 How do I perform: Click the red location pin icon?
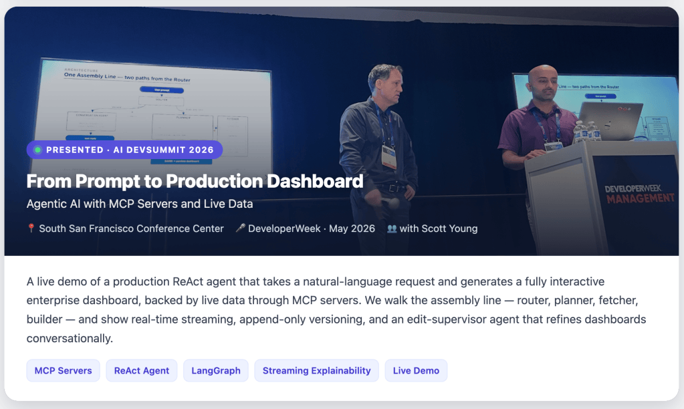[31, 228]
